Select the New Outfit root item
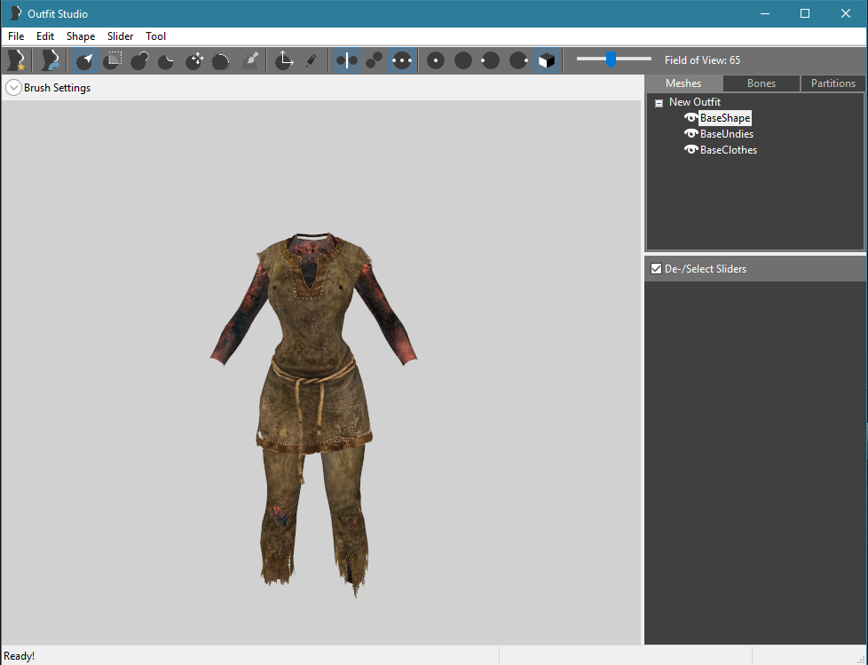 (695, 102)
